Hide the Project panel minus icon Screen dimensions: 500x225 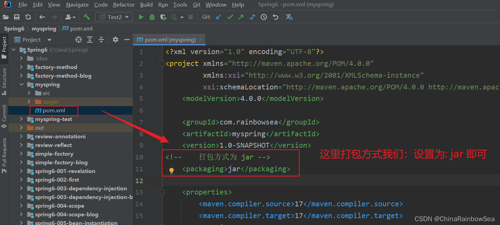127,40
